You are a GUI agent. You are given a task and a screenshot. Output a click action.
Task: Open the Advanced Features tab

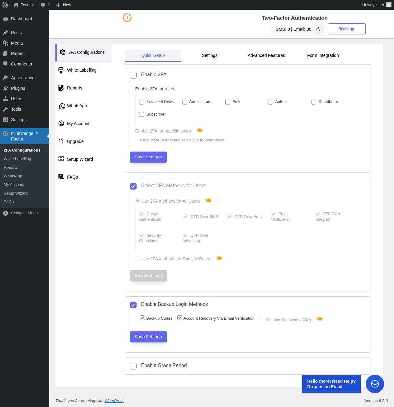coord(266,55)
